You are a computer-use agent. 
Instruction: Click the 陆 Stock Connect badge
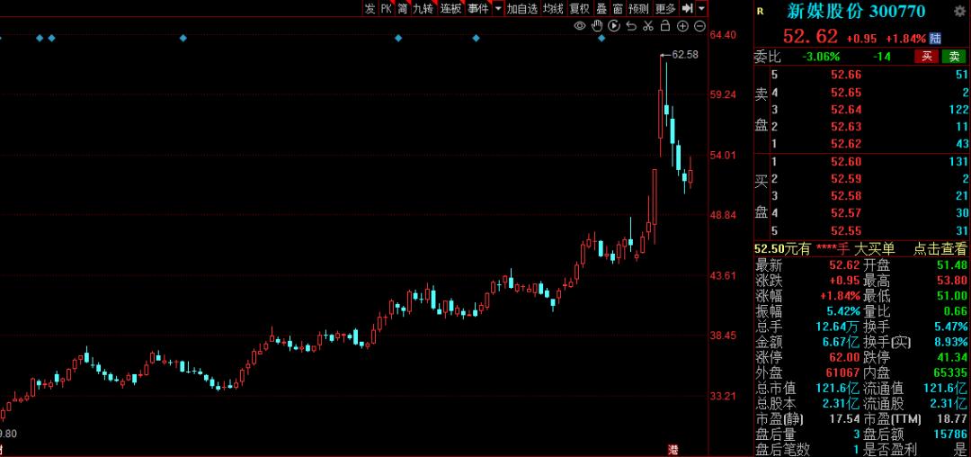coord(936,38)
